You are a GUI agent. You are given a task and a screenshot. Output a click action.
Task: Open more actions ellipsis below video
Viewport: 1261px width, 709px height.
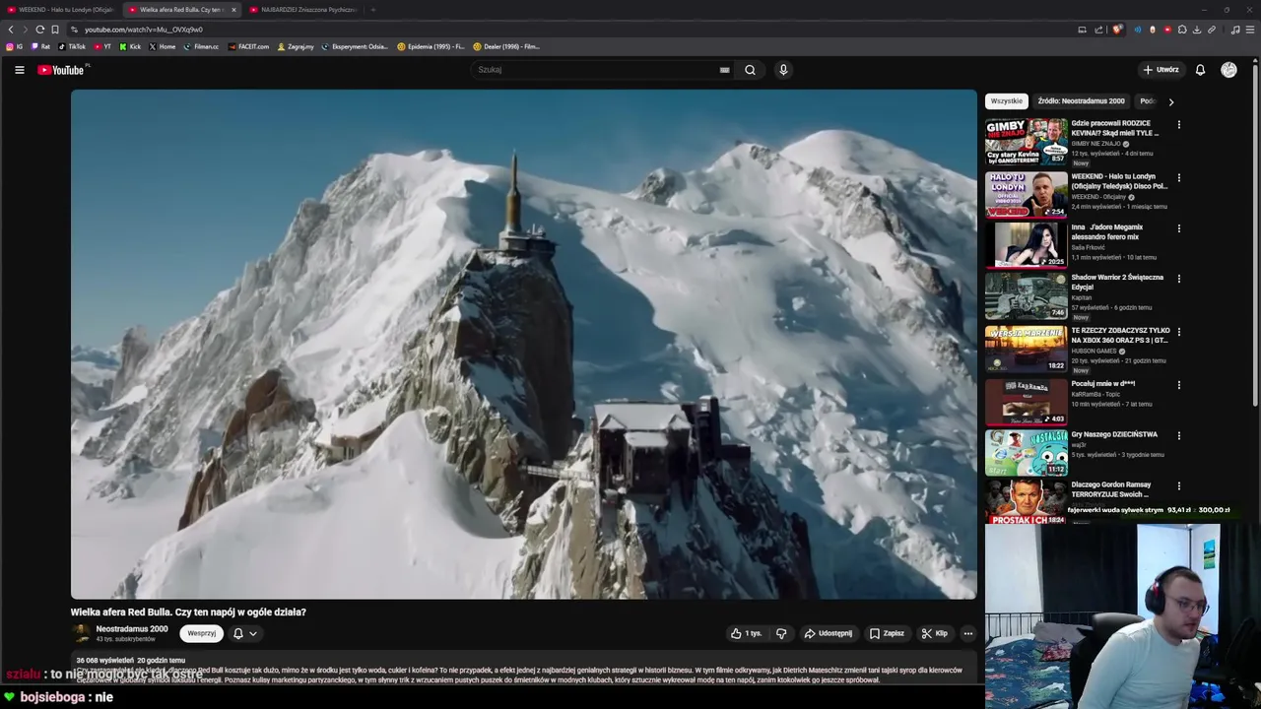coord(968,633)
